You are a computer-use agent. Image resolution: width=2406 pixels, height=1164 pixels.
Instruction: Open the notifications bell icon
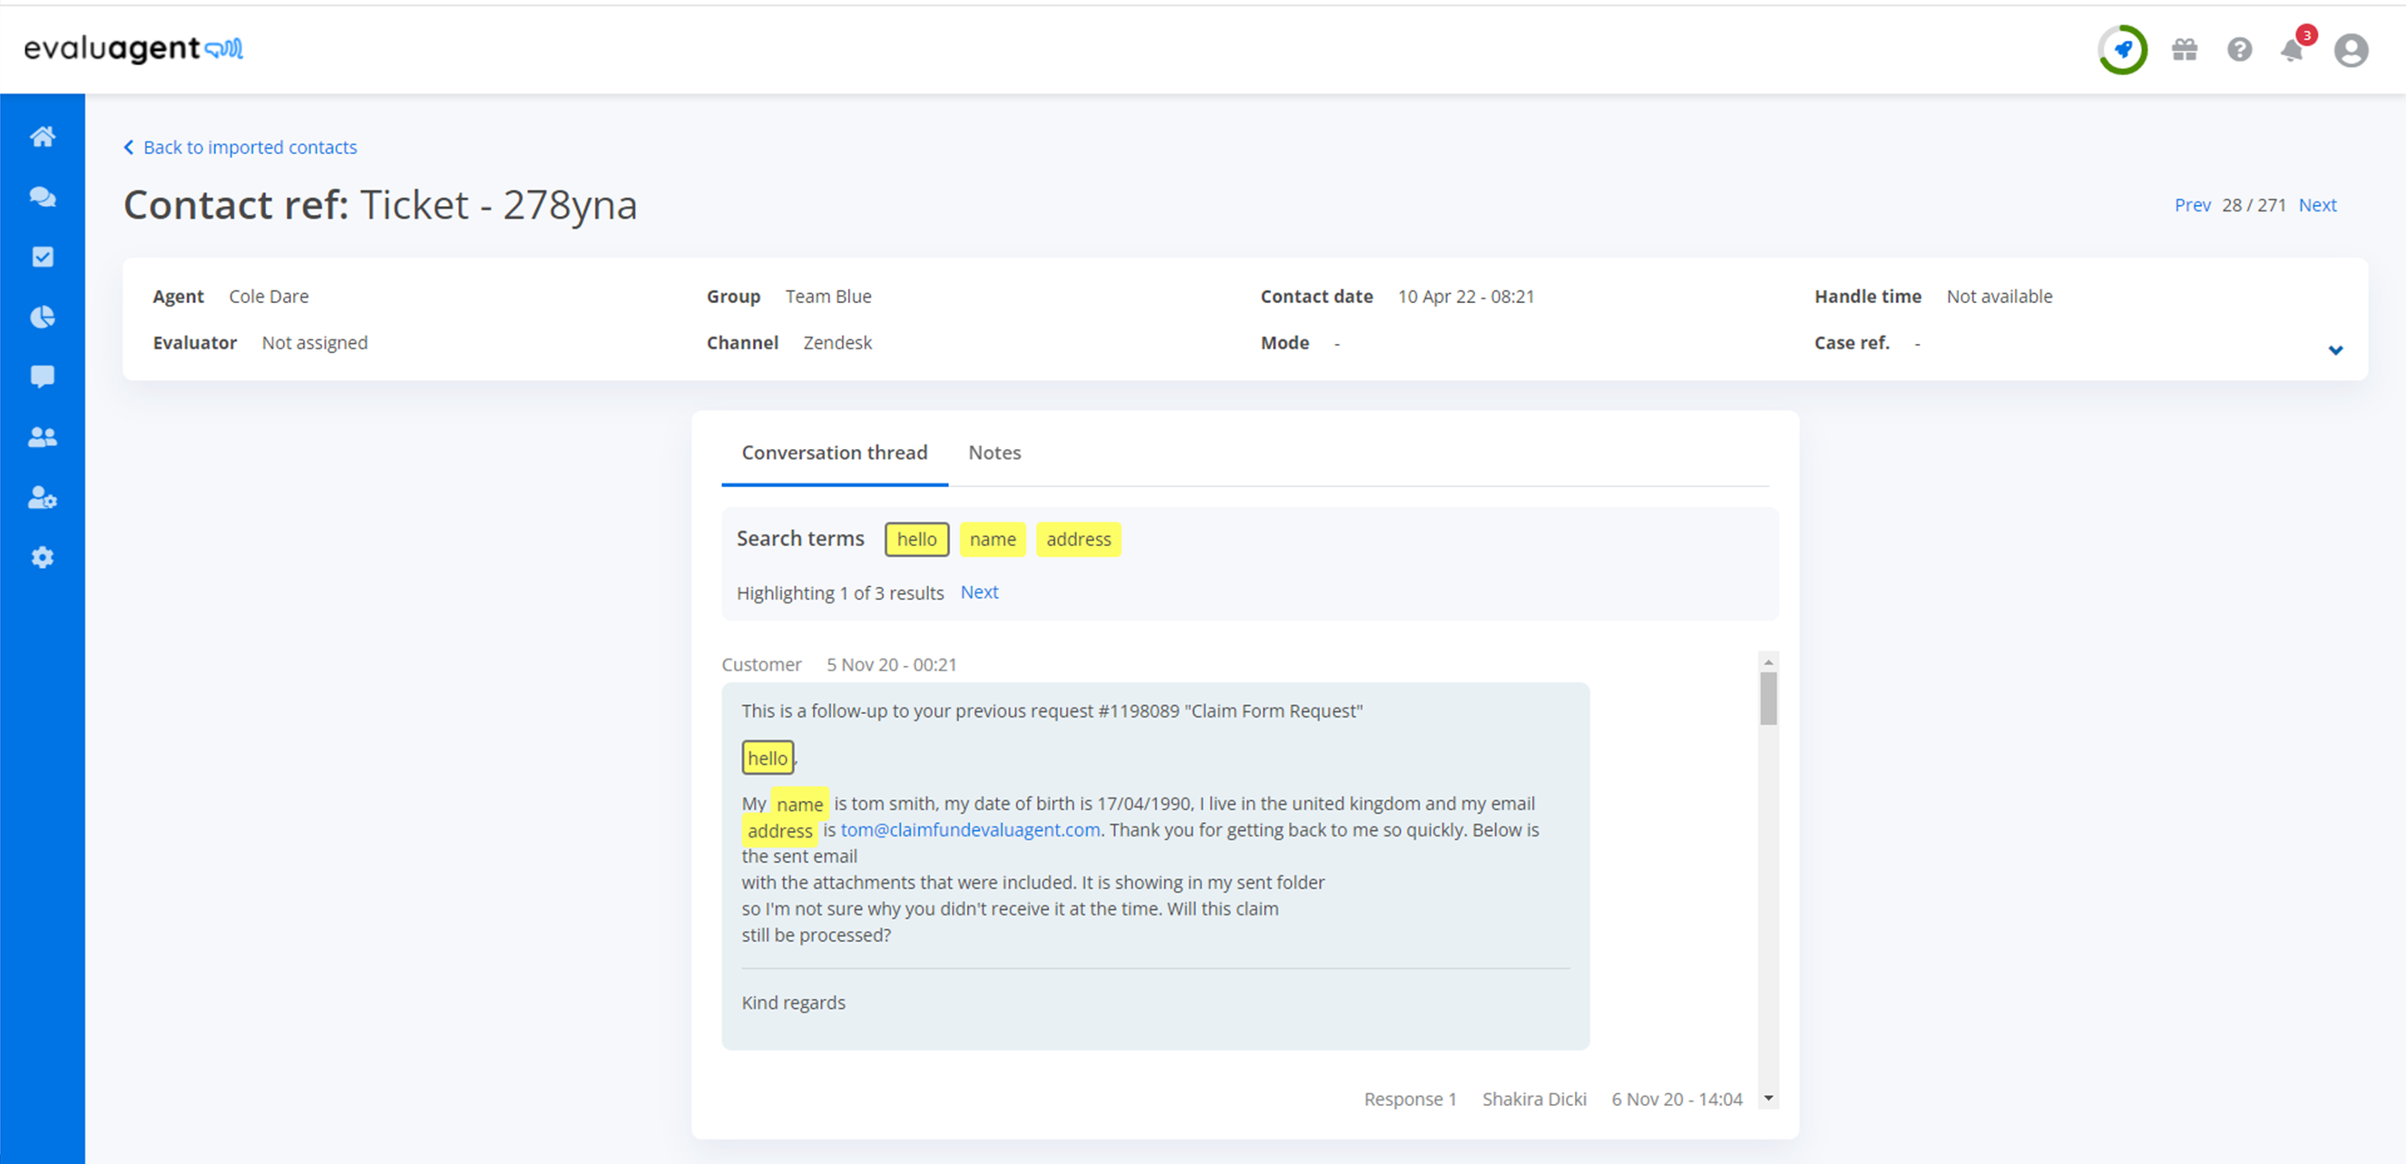coord(2293,50)
